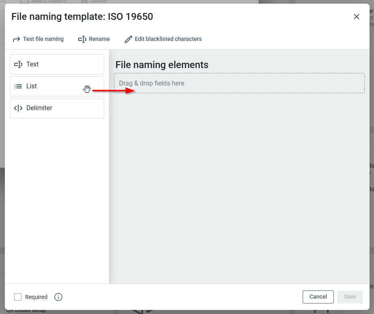
Task: Click the Text field type icon
Action: click(18, 64)
